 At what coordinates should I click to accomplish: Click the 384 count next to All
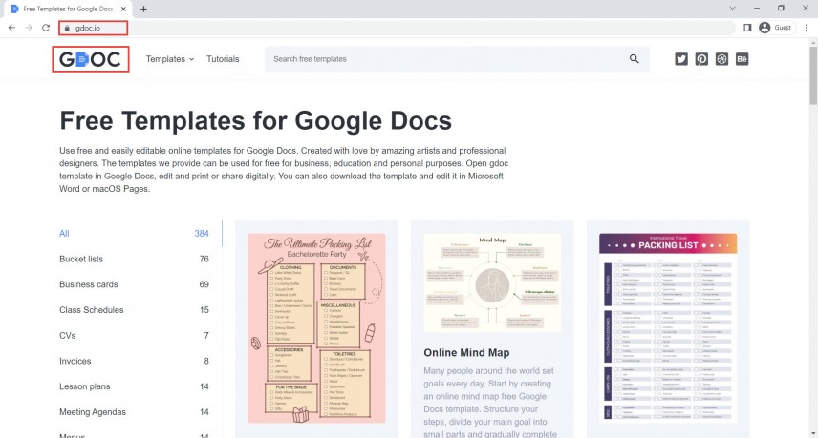pos(202,234)
